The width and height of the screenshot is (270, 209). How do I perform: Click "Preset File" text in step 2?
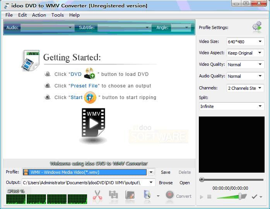pos(84,86)
